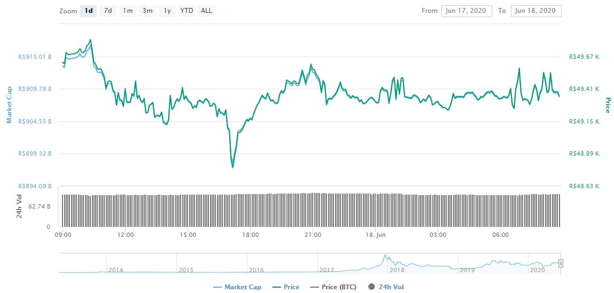
Task: Choose the YTD zoom option
Action: coord(187,11)
